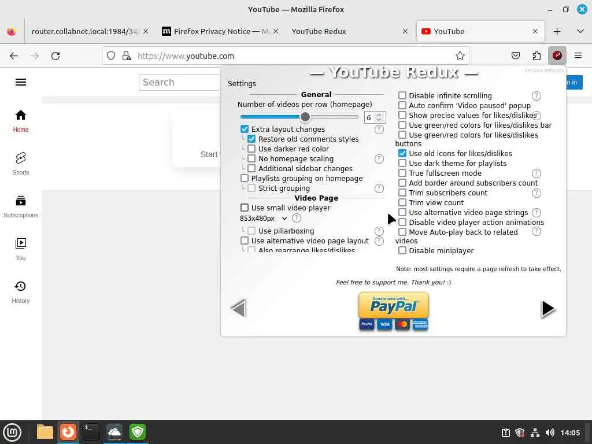Open the You section in sidebar
Image resolution: width=592 pixels, height=444 pixels.
pyautogui.click(x=21, y=249)
